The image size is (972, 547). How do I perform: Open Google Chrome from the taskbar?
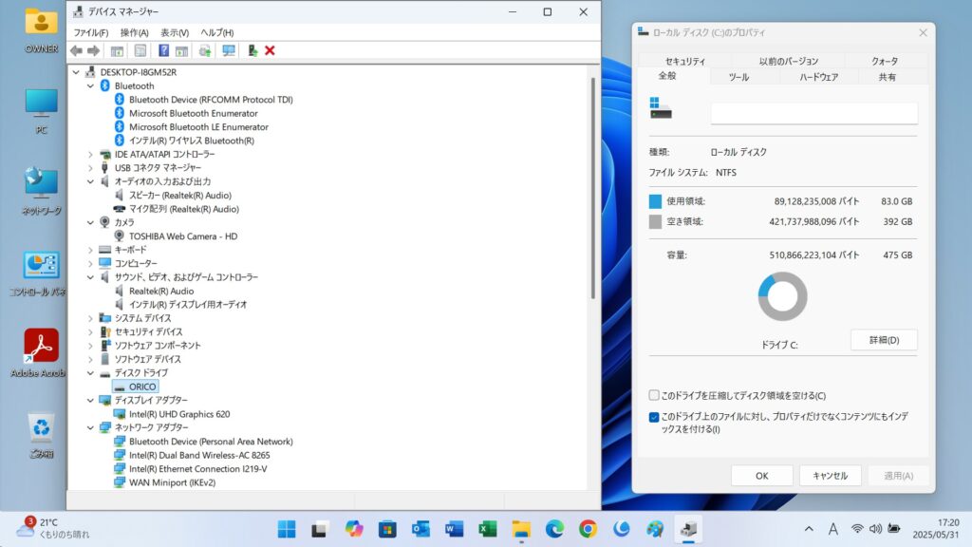click(x=588, y=529)
